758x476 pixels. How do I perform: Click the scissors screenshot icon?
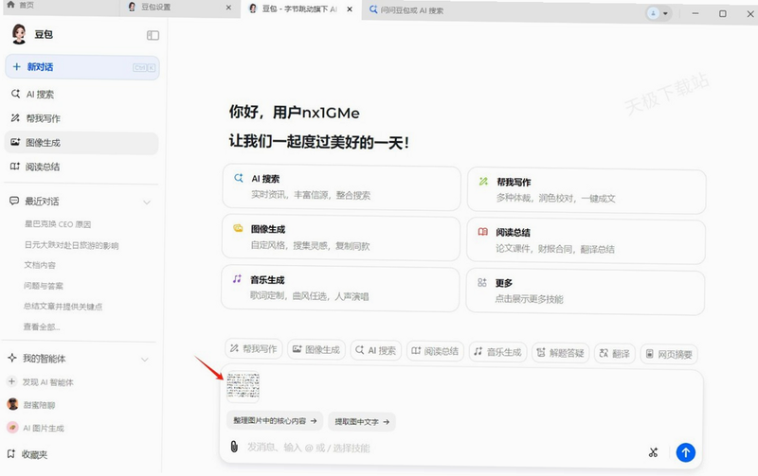pyautogui.click(x=653, y=452)
